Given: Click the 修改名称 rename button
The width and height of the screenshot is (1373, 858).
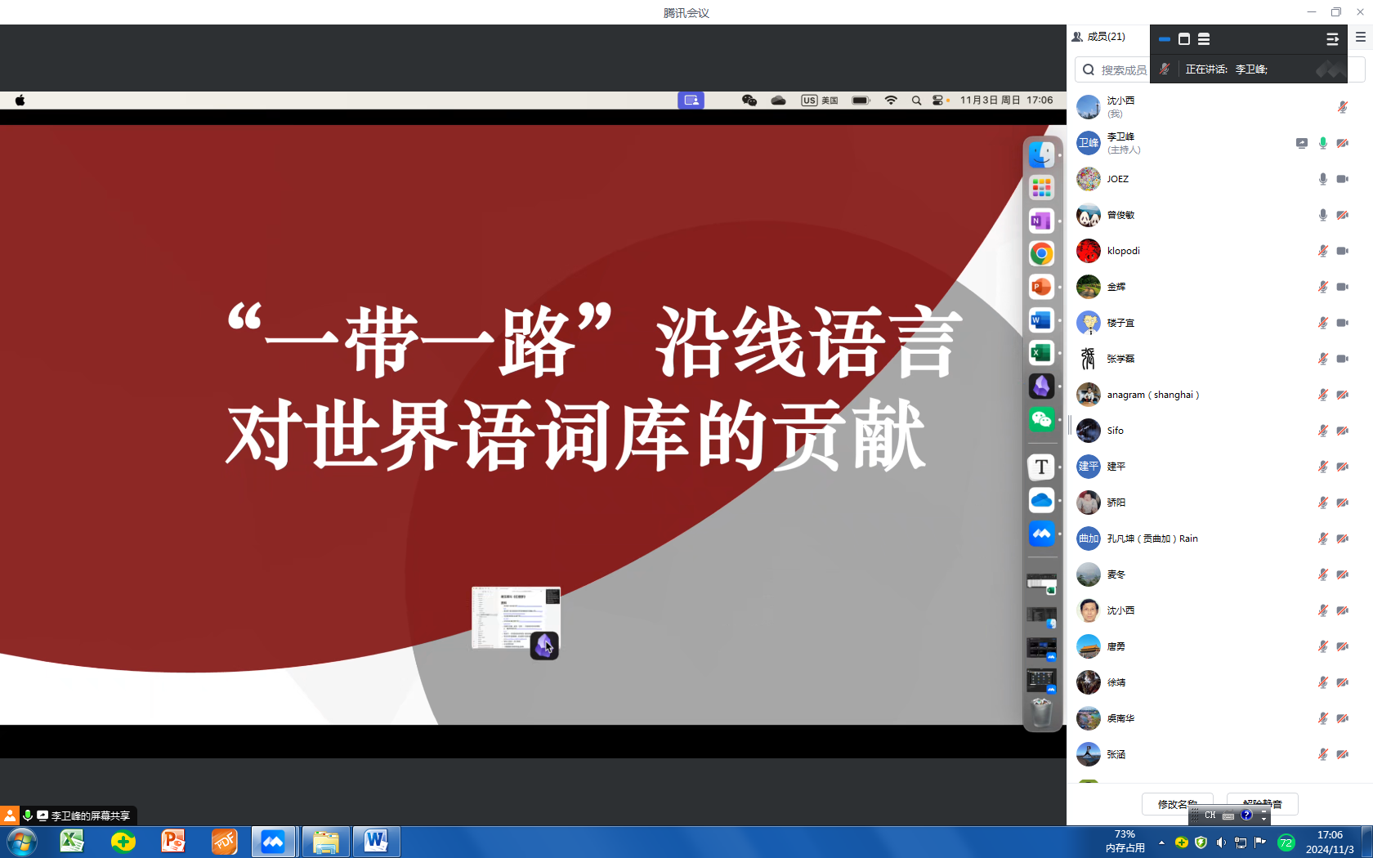Looking at the screenshot, I should pyautogui.click(x=1178, y=804).
